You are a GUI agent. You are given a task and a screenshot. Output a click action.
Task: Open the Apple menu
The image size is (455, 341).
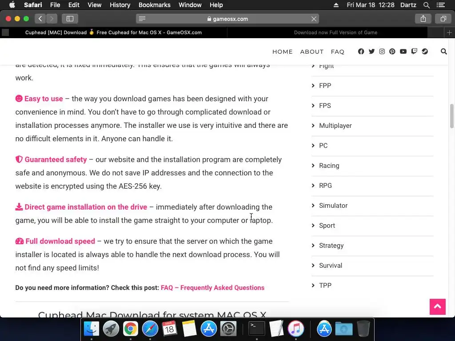click(x=12, y=5)
